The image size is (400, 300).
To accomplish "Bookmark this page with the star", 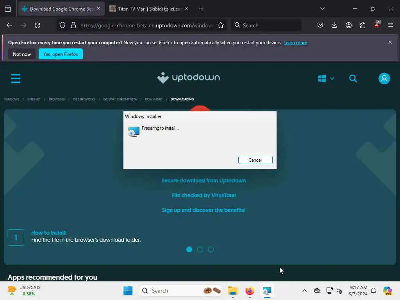I will (221, 25).
